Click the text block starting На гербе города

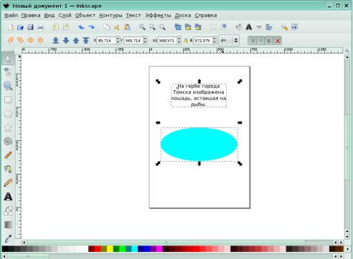click(x=199, y=95)
